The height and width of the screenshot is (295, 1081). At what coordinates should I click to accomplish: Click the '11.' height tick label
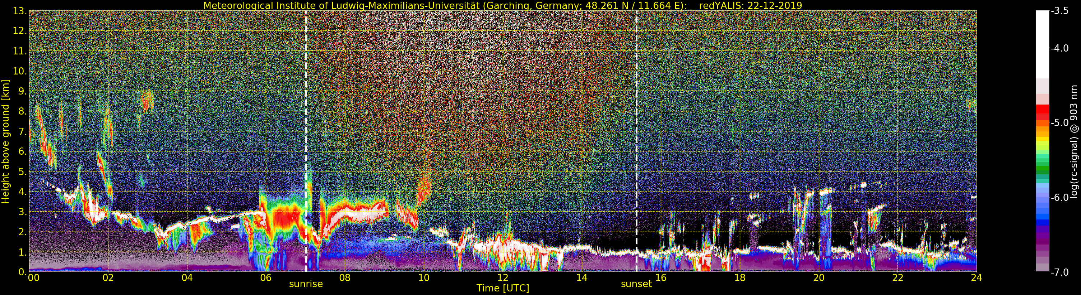(x=20, y=51)
